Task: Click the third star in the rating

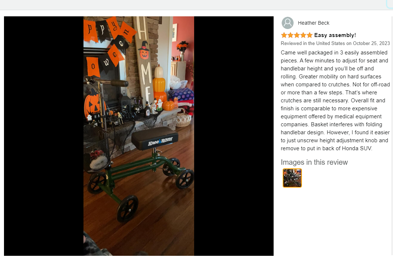Action: pyautogui.click(x=297, y=35)
